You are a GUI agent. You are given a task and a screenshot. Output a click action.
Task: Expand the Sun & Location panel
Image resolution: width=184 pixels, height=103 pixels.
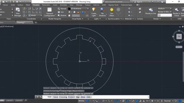115,19
